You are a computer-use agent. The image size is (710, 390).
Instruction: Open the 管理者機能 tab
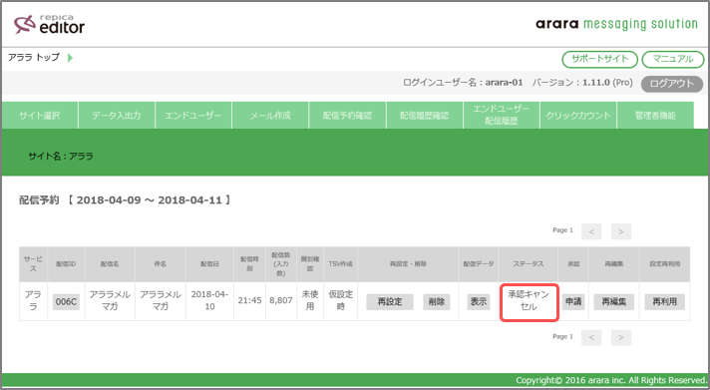655,116
